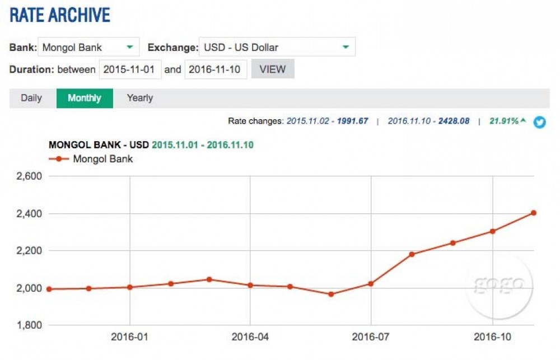The width and height of the screenshot is (560, 360).
Task: Select the Monthly tab
Action: 85,98
